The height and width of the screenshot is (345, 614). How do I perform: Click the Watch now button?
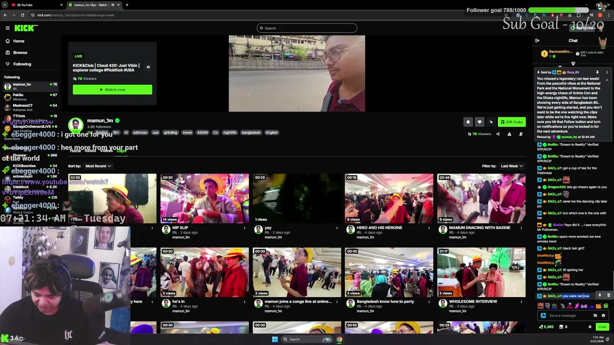[112, 90]
